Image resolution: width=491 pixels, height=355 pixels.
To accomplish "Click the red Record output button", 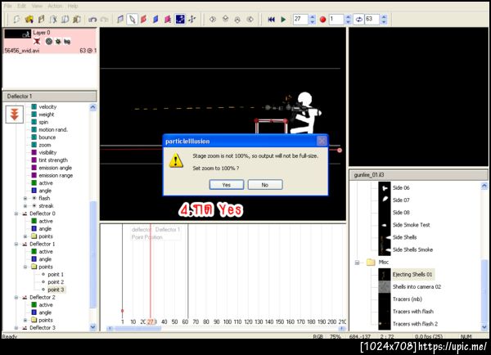I will 323,20.
